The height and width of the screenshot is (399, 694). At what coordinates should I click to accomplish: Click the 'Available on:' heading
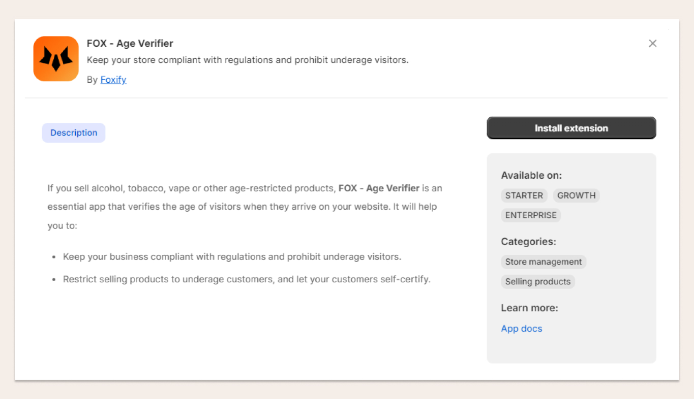point(531,176)
